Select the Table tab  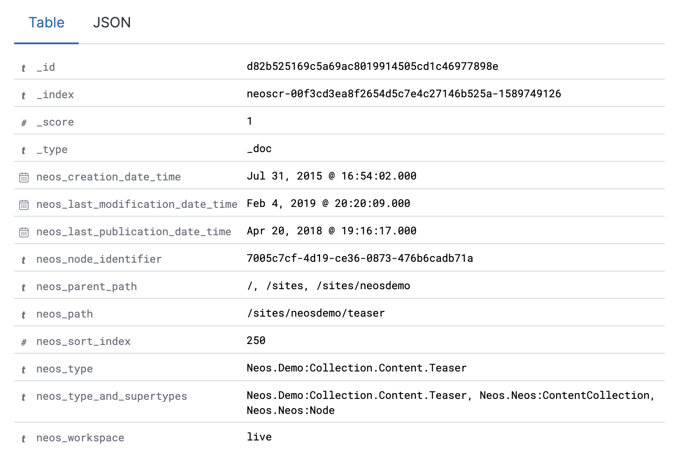click(46, 23)
